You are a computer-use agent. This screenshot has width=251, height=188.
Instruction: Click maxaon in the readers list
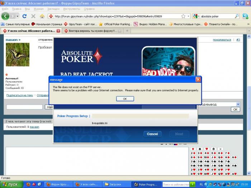coord(34,127)
